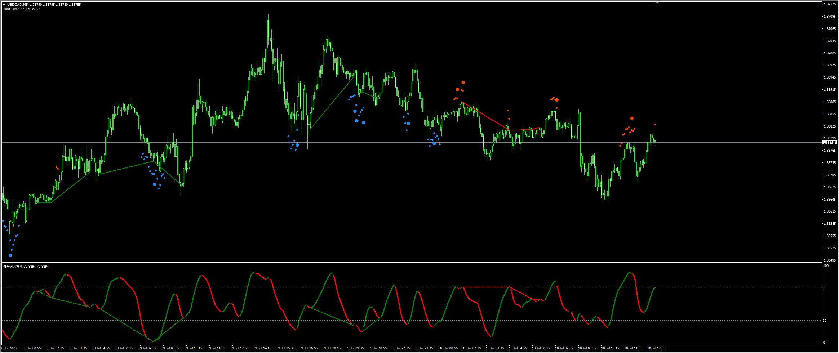Click the 9 Jul 14:15 time axis label

(263, 348)
